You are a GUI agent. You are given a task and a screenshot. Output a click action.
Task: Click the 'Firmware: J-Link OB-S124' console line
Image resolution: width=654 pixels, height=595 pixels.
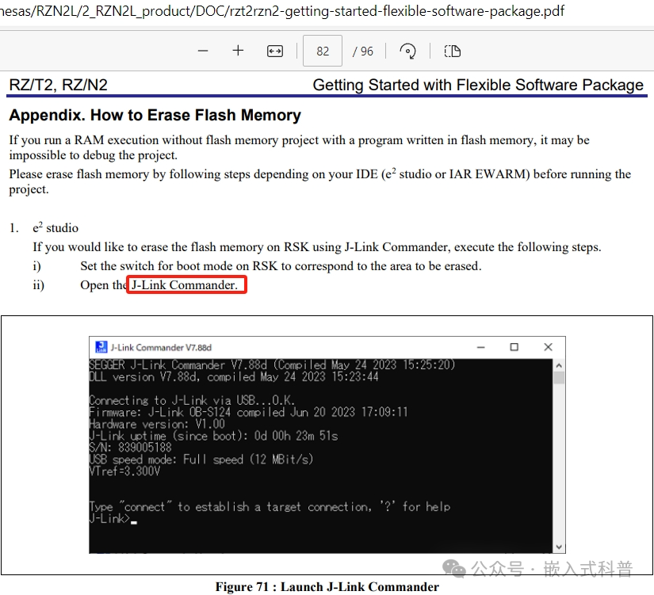[248, 412]
